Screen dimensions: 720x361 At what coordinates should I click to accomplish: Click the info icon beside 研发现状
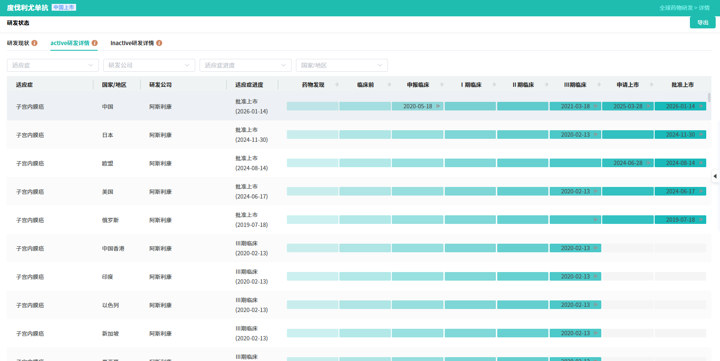click(34, 43)
